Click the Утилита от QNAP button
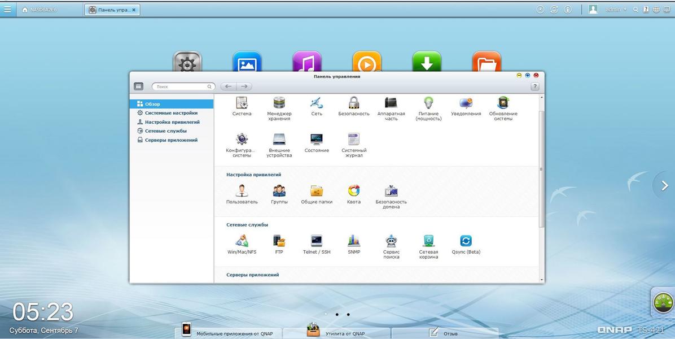 click(336, 332)
